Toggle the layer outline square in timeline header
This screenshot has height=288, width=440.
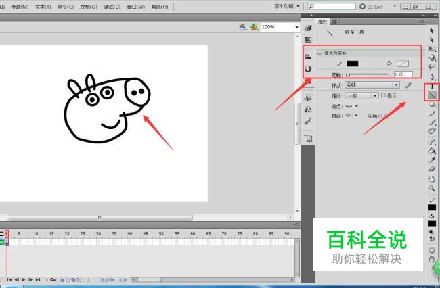pyautogui.click(x=1, y=233)
